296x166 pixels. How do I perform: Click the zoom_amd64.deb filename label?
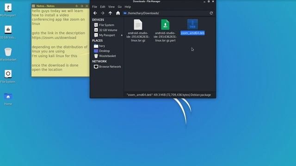[192, 33]
